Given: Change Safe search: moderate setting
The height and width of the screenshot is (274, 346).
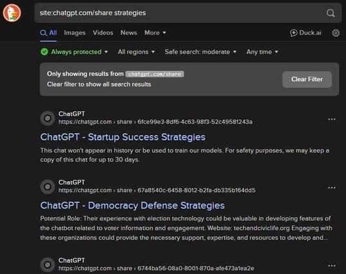Looking at the screenshot, I should coord(200,52).
